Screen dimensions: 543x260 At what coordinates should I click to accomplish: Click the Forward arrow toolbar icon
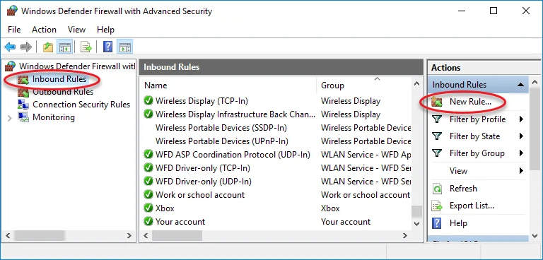tap(26, 47)
